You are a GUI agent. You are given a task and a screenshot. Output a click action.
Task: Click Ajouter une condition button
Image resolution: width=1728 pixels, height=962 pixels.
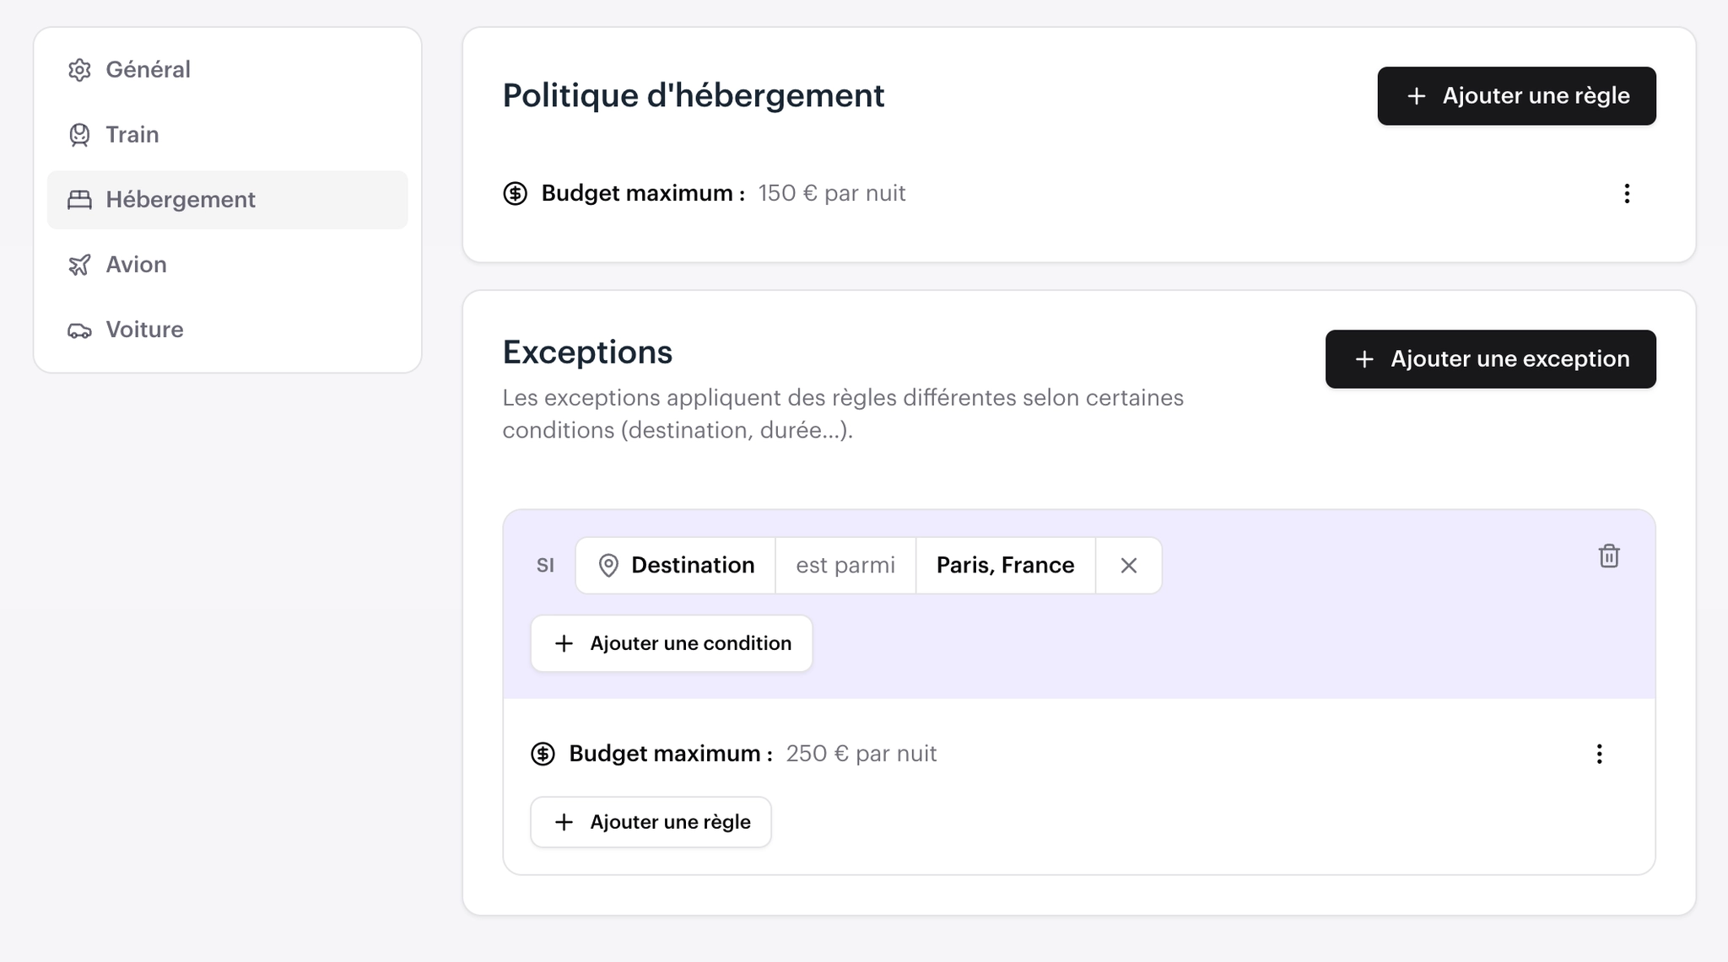[672, 643]
